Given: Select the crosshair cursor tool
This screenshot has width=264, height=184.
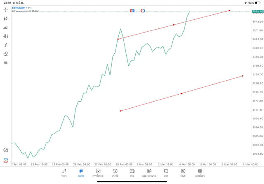Looking at the screenshot, I should click(5, 9).
